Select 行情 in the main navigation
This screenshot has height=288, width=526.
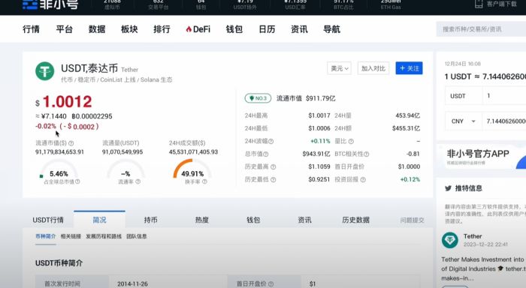[32, 29]
